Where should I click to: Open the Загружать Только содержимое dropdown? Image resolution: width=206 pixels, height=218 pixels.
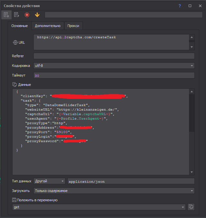pyautogui.click(x=114, y=191)
